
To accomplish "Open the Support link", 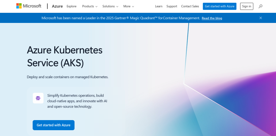I will click(172, 6).
